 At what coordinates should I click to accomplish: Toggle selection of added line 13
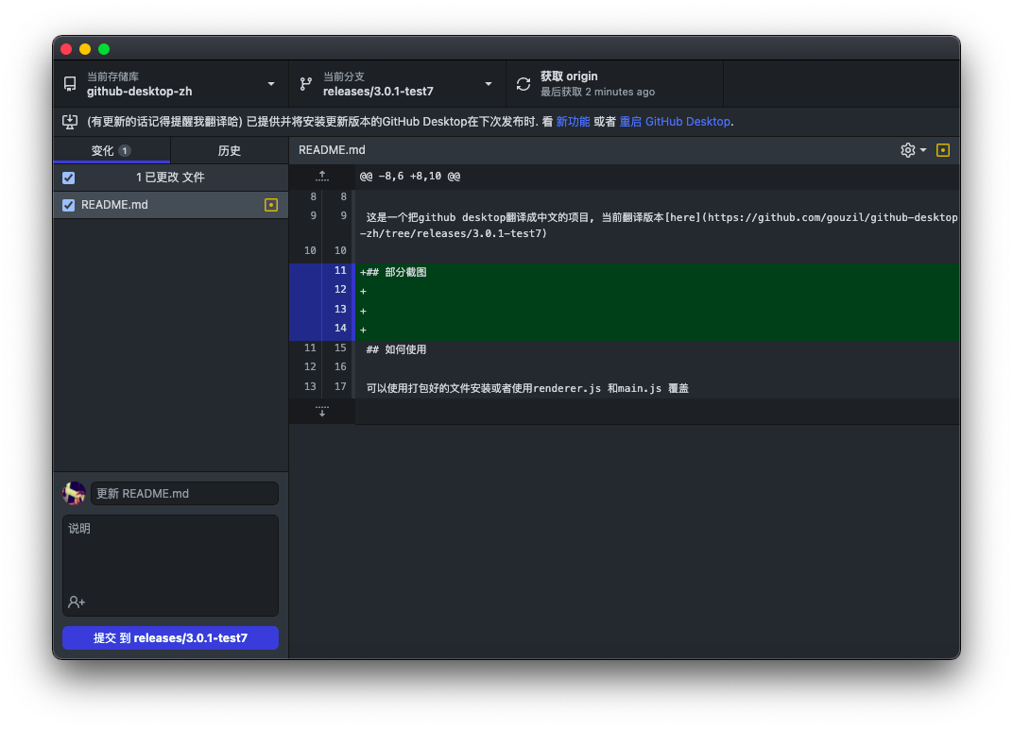321,310
